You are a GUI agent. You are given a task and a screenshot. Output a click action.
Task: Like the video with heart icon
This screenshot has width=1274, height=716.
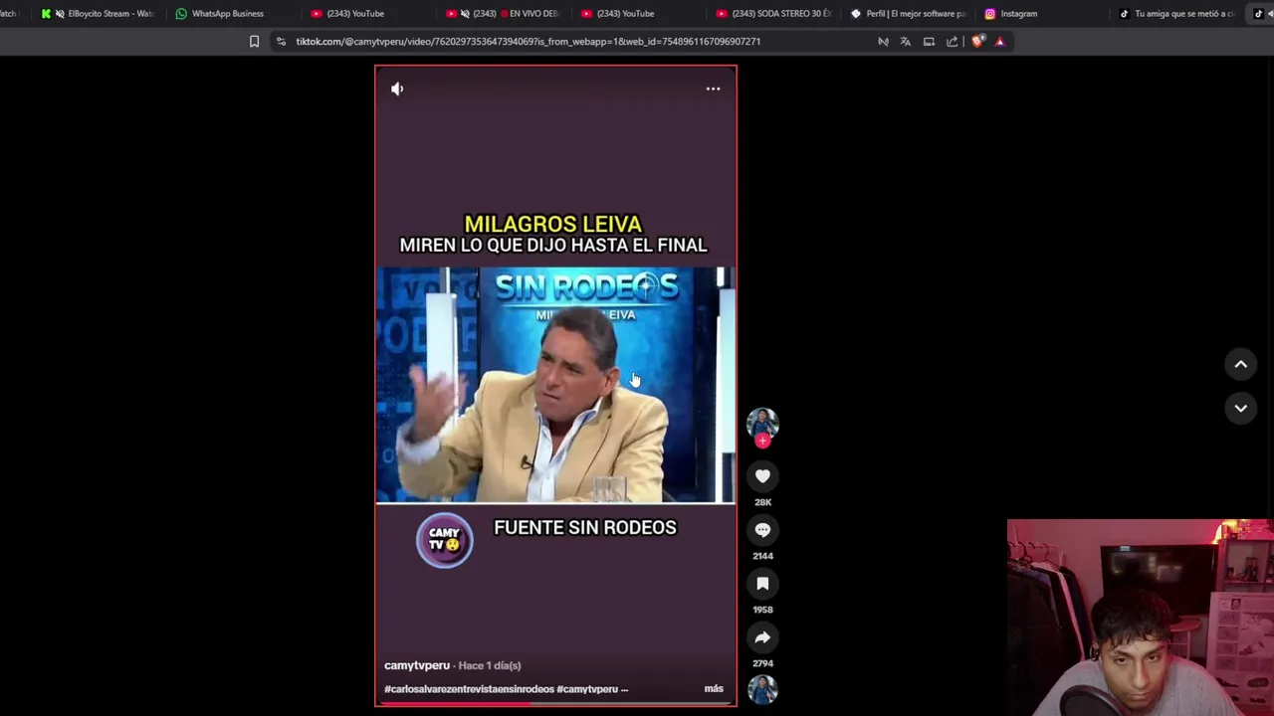pos(762,476)
